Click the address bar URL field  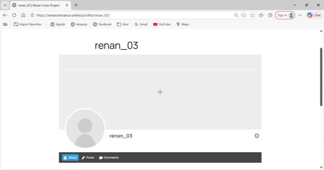coord(127,15)
